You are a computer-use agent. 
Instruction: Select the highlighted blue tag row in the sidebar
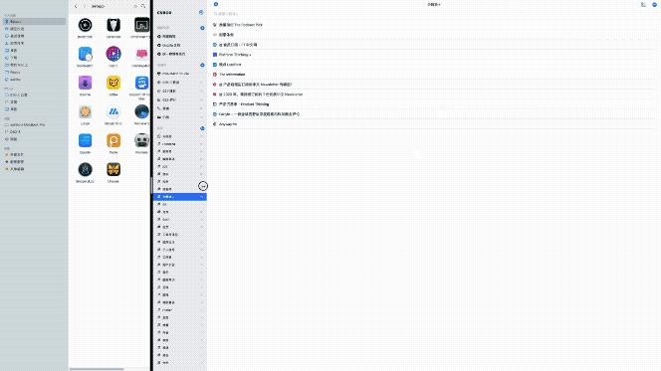[180, 197]
